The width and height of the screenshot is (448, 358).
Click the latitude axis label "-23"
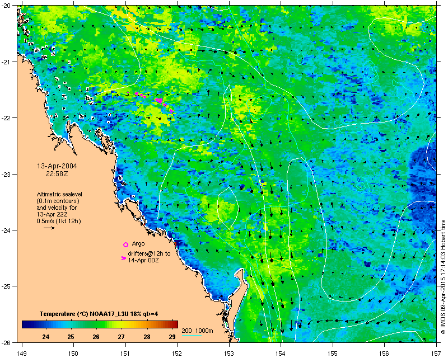coord(6,174)
